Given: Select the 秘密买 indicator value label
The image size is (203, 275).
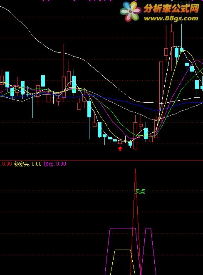Looking at the screenshot, I should tap(28, 164).
